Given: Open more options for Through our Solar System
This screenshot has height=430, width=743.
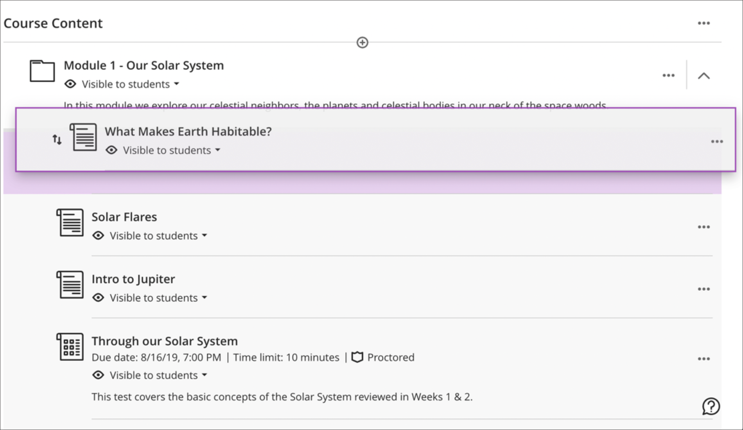Looking at the screenshot, I should (704, 359).
